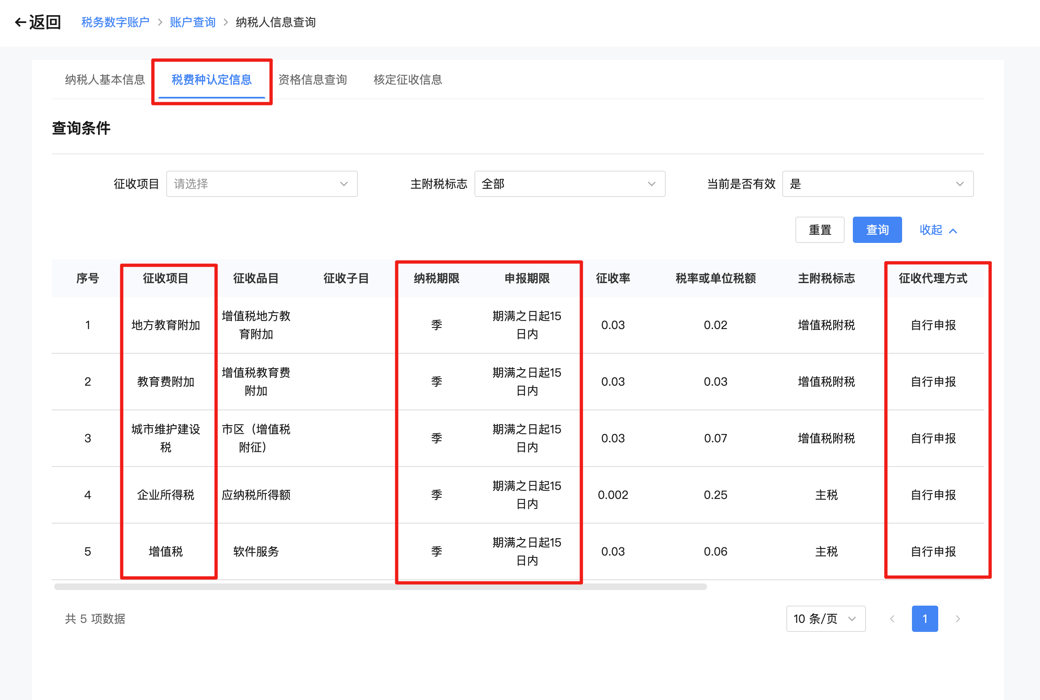Click 0.25 tax rate value
This screenshot has height=700, width=1040.
coord(715,495)
